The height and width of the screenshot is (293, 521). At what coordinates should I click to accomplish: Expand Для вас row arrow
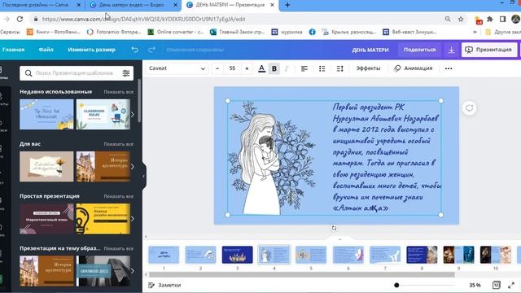(x=132, y=166)
